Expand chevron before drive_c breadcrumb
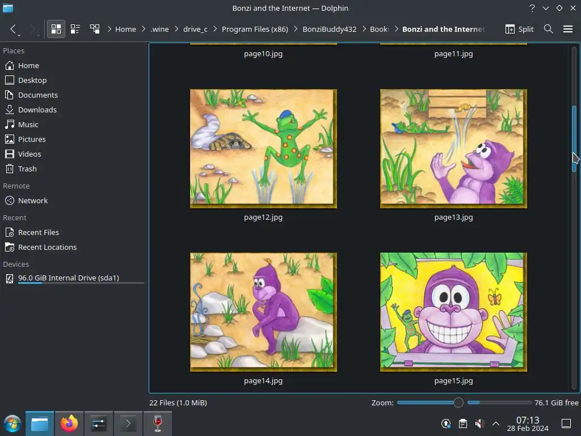 (176, 29)
